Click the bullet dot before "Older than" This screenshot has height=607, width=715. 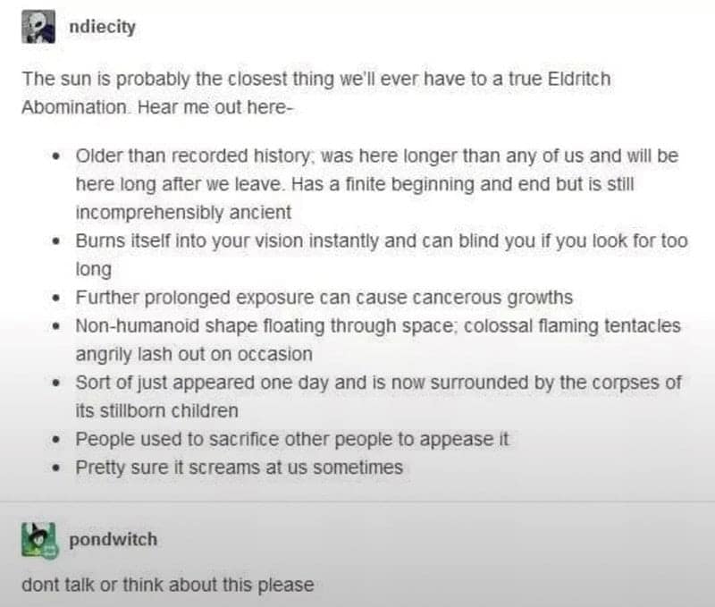(x=55, y=156)
